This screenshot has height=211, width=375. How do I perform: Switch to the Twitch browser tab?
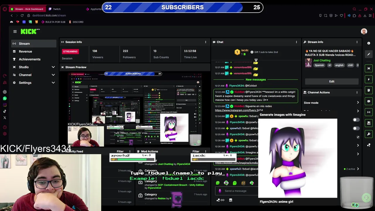tap(57, 9)
